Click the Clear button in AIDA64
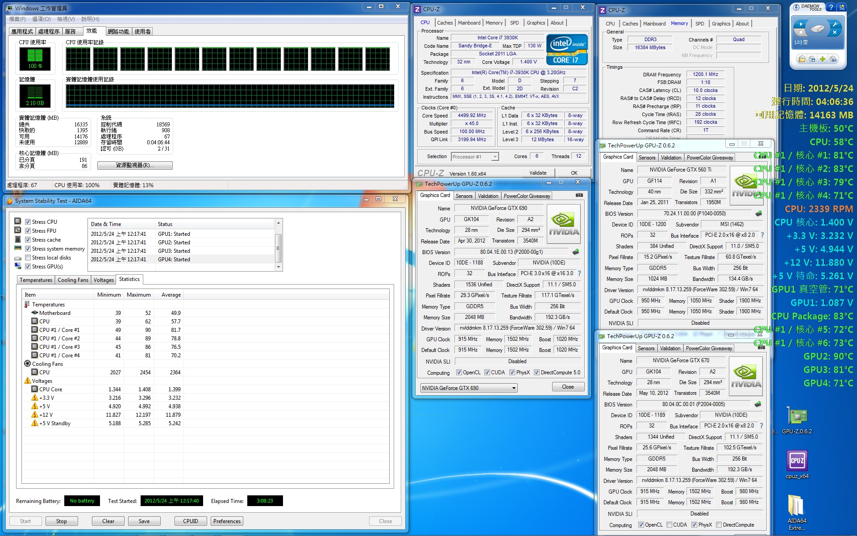This screenshot has height=536, width=857. [x=108, y=521]
